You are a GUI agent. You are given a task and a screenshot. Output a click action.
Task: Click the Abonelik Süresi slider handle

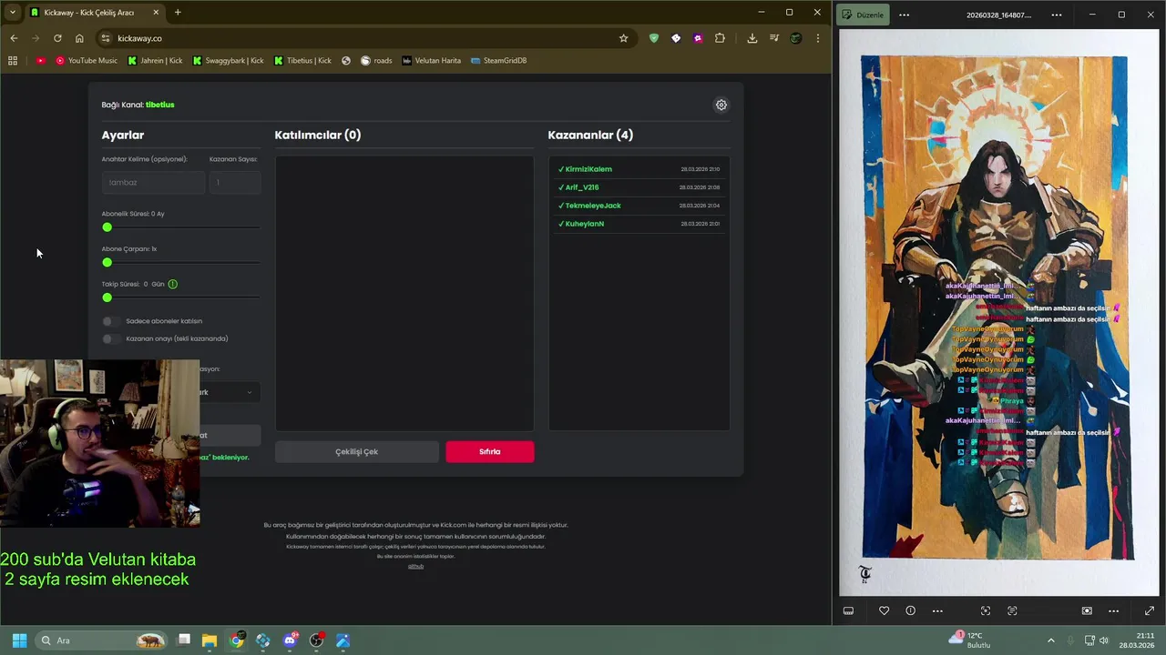(107, 227)
